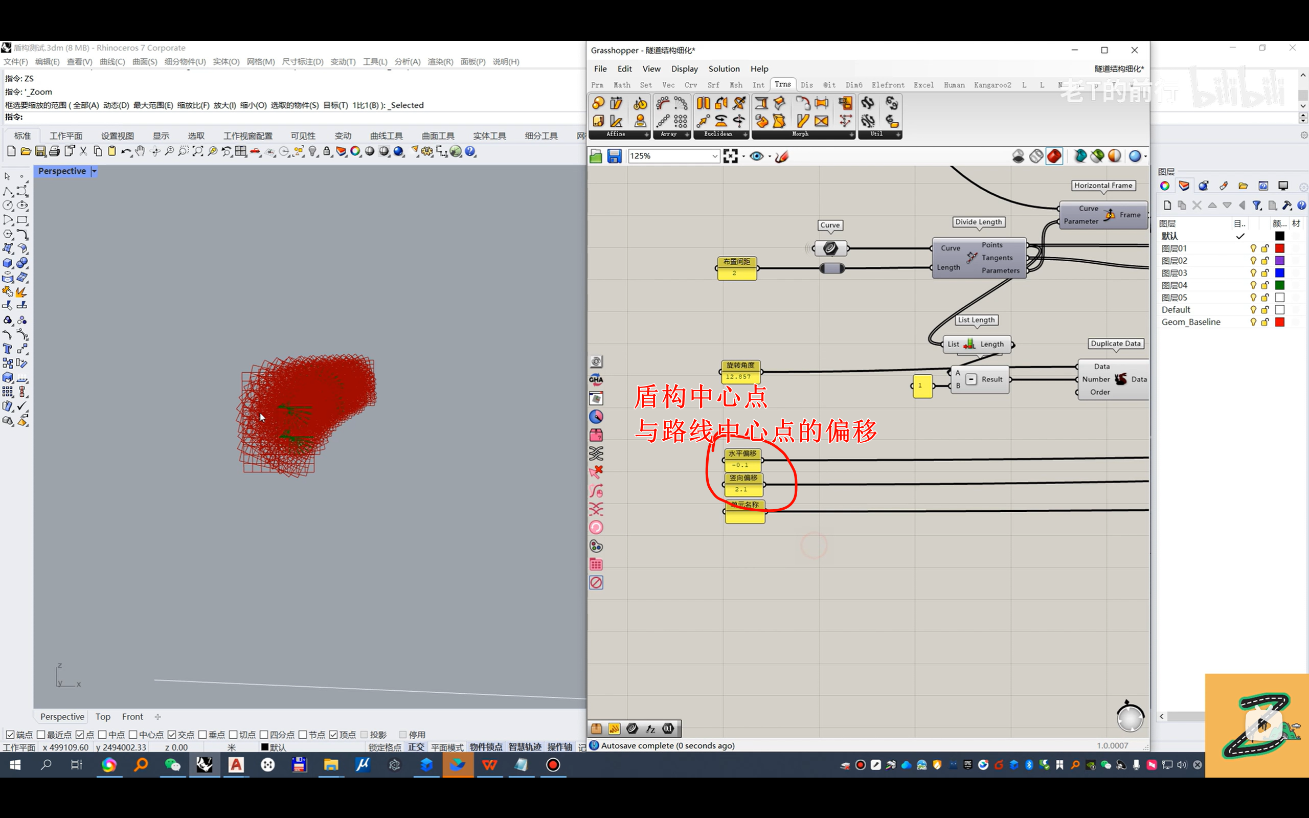The image size is (1309, 818).
Task: Open the Solution menu in Grasshopper
Action: 724,69
